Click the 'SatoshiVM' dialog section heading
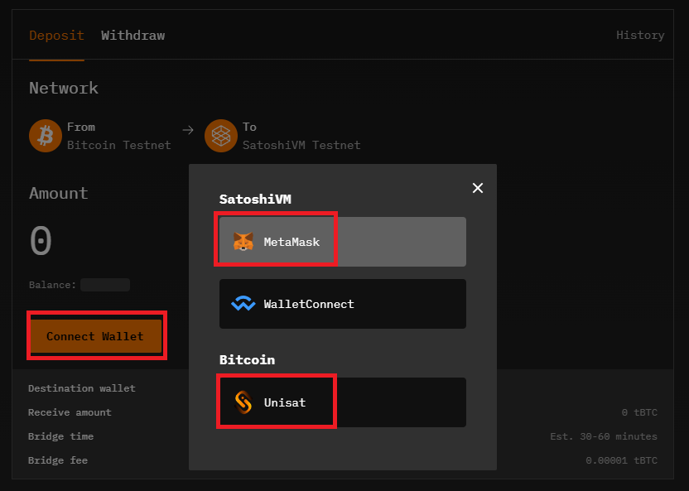689x491 pixels. [255, 200]
